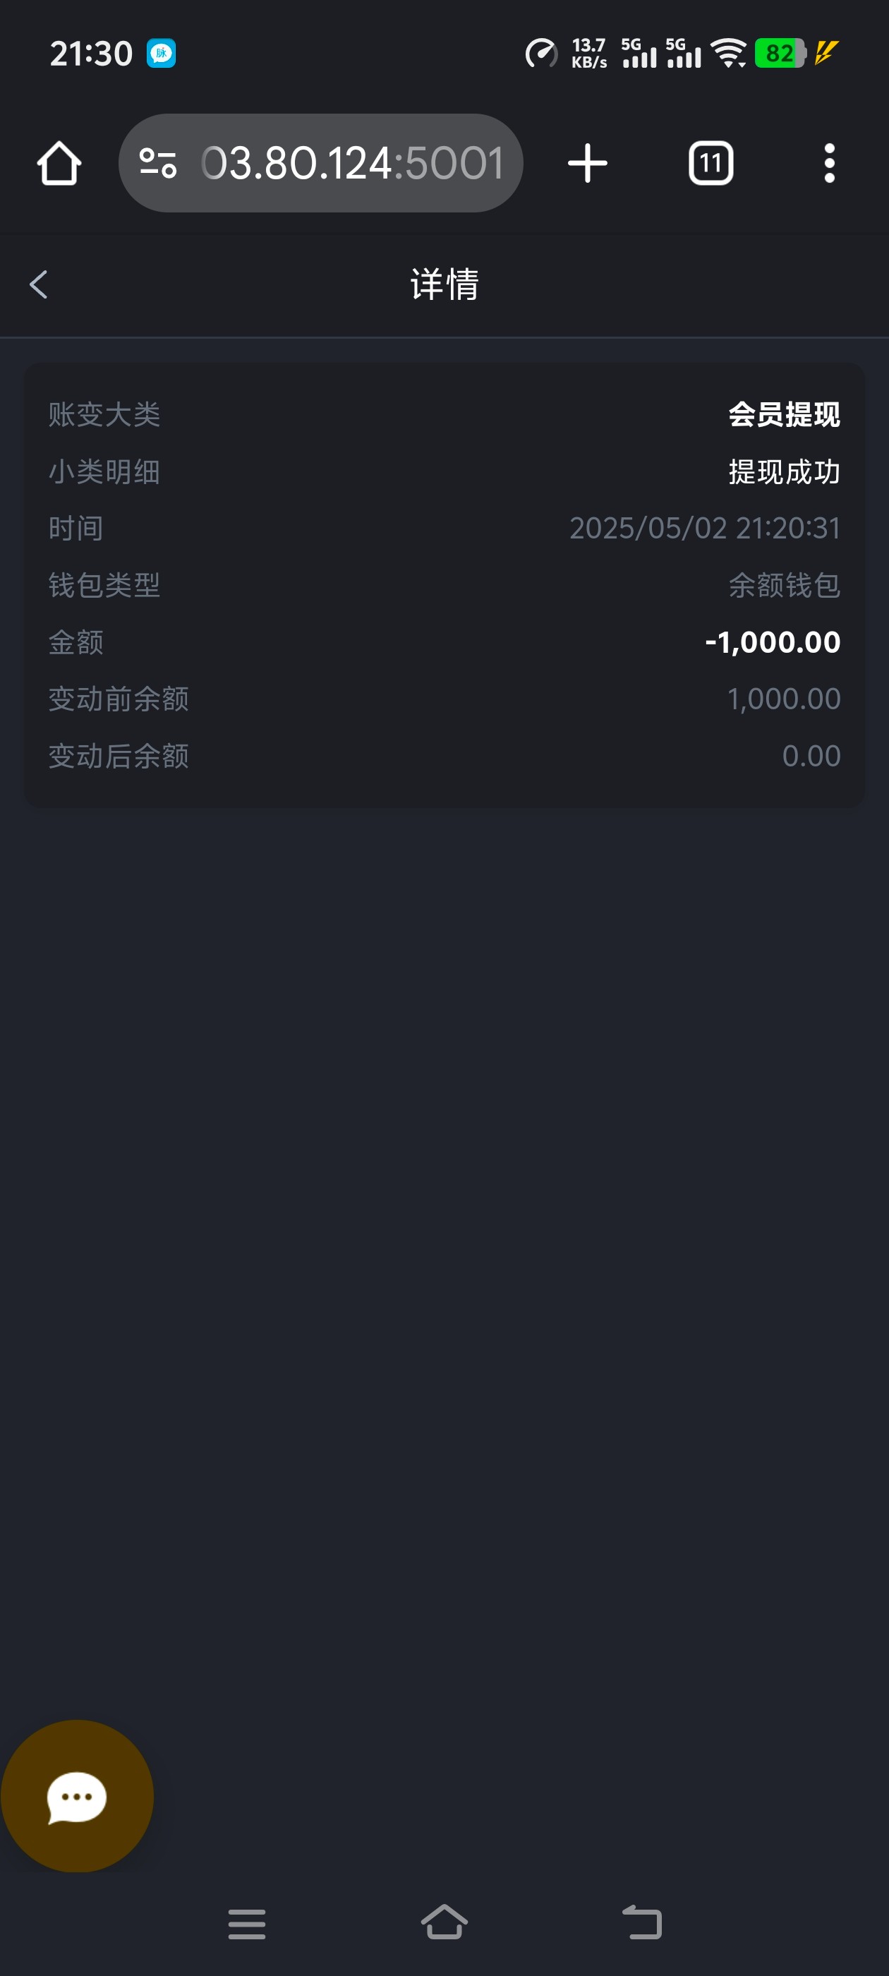Viewport: 889px width, 1976px height.
Task: Tap the battery indicator in status bar
Action: (780, 54)
